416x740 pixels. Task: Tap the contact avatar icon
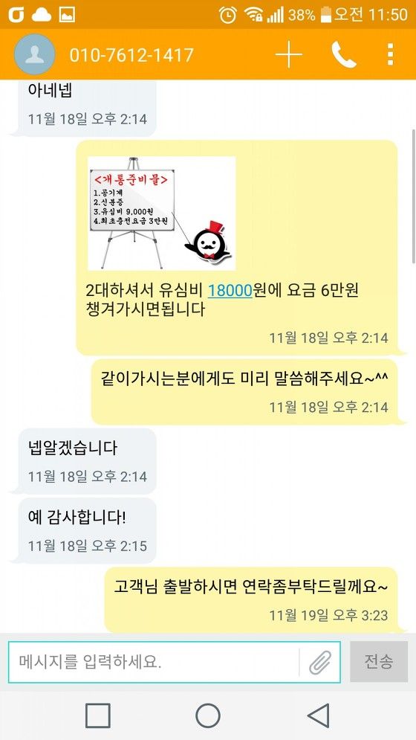tap(35, 55)
